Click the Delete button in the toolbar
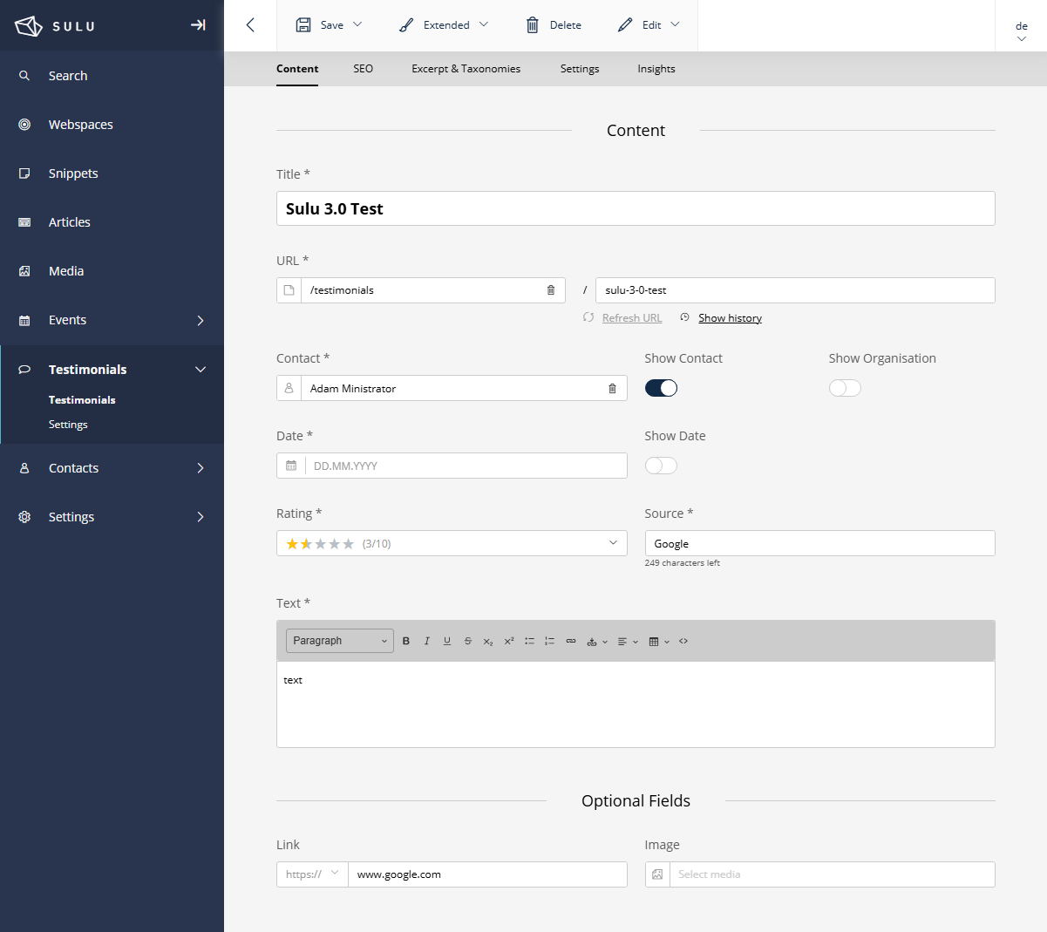1047x932 pixels. tap(554, 25)
